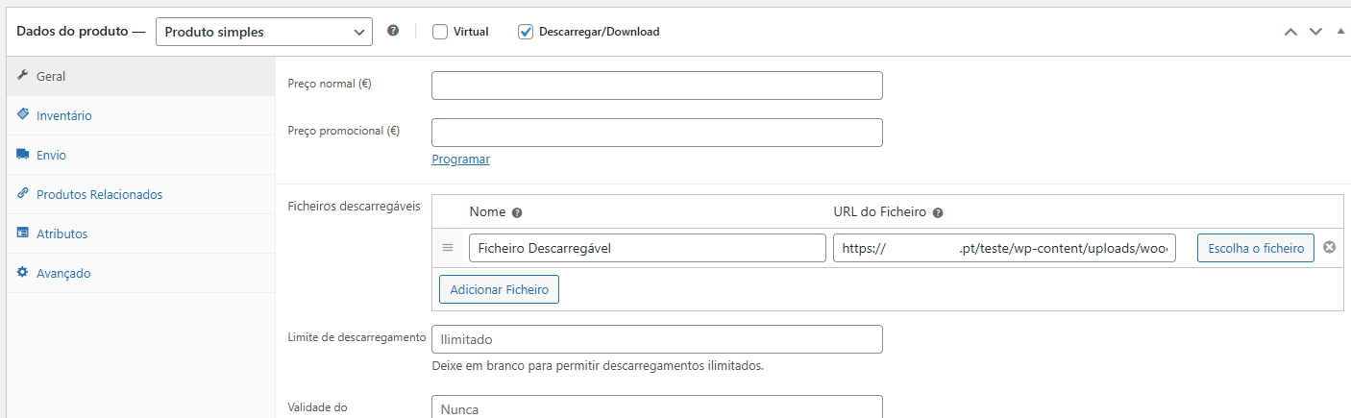
Task: Remove the downloadable file with the X icon
Action: pos(1330,247)
